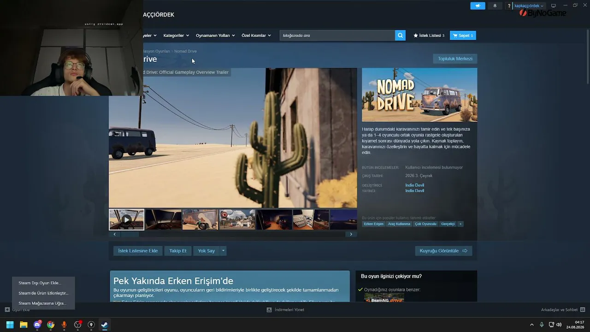
Task: Switch to Big Picture mode monitor icon
Action: (554, 6)
